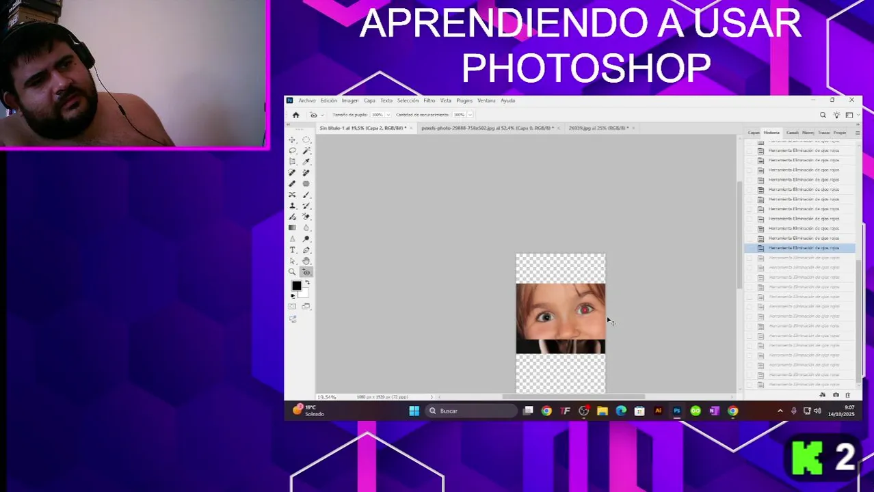Select the Blur tool
This screenshot has width=874, height=492.
tap(306, 227)
